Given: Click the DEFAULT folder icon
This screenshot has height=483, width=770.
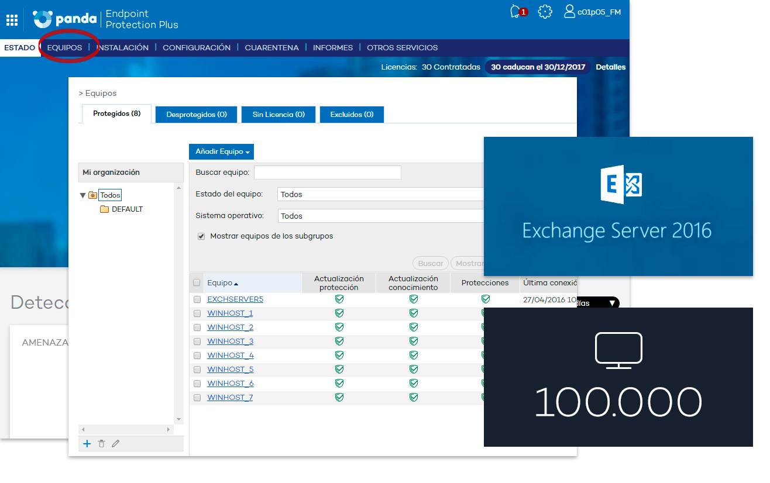Looking at the screenshot, I should coord(105,209).
